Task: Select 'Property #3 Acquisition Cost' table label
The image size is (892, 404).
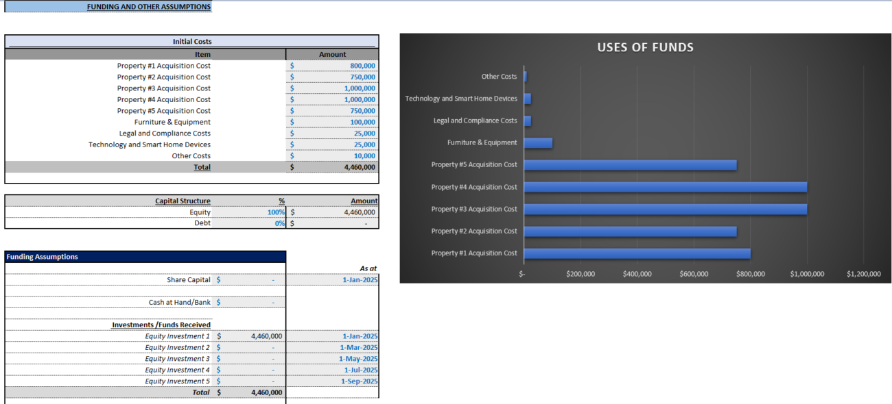Action: (x=163, y=88)
